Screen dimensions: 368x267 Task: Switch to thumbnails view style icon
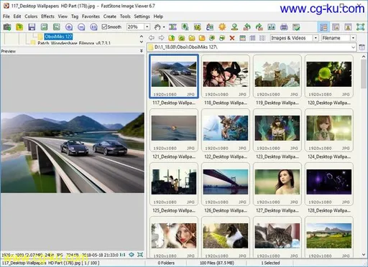tap(242, 38)
